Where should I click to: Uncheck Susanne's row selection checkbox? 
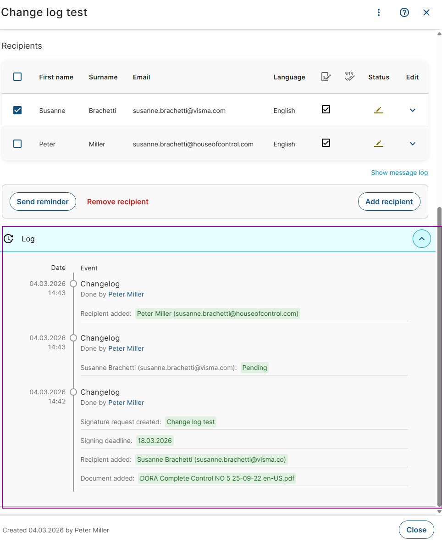(17, 110)
